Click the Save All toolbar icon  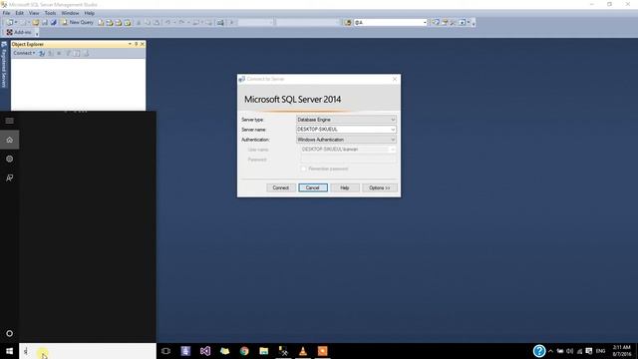53,22
